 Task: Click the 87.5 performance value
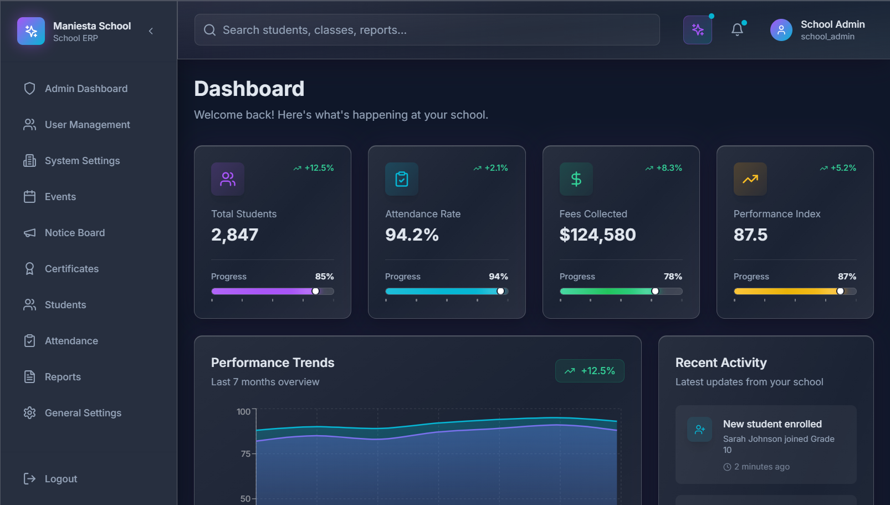[751, 235]
